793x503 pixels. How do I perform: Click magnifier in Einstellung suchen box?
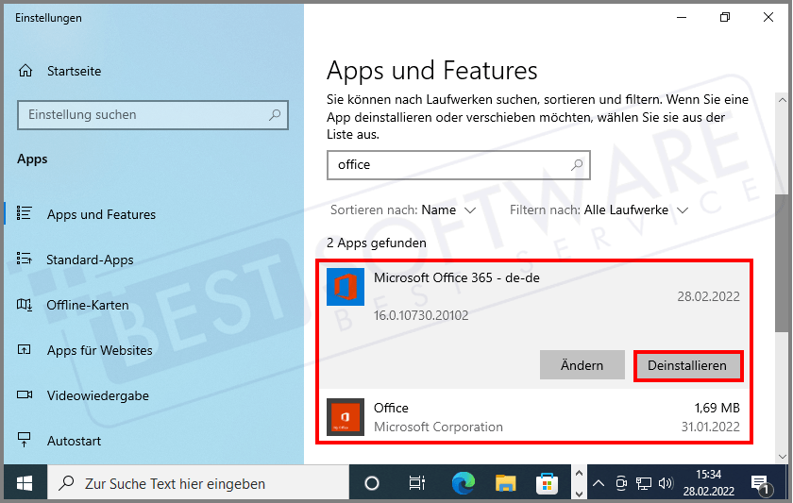click(275, 115)
